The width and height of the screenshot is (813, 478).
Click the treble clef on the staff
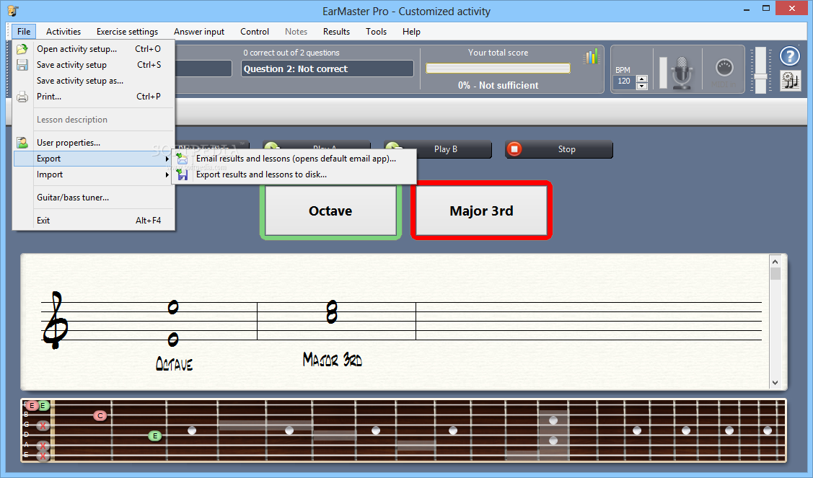tap(55, 320)
